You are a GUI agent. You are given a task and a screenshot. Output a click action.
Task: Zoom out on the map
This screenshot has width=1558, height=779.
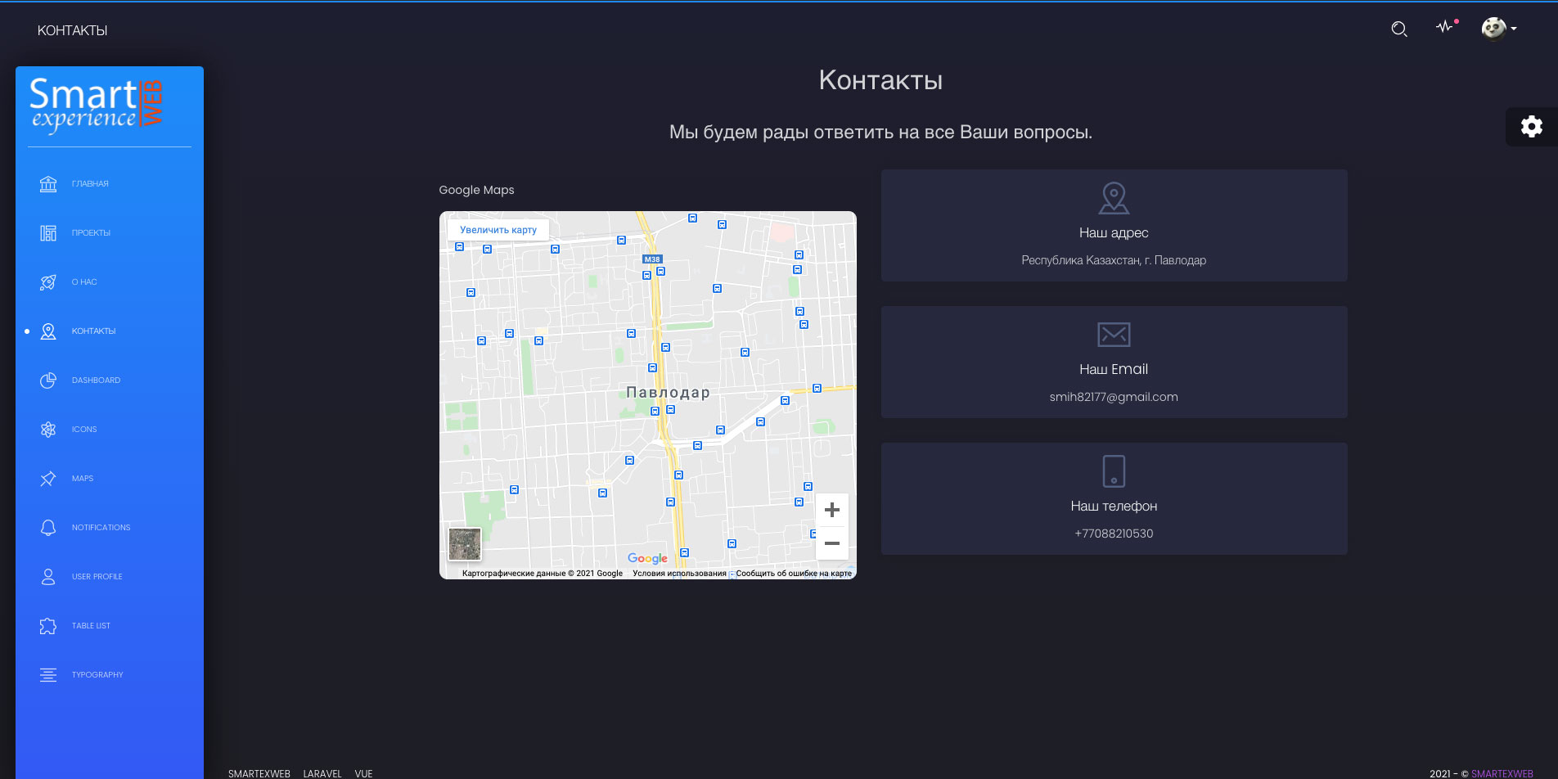click(831, 543)
